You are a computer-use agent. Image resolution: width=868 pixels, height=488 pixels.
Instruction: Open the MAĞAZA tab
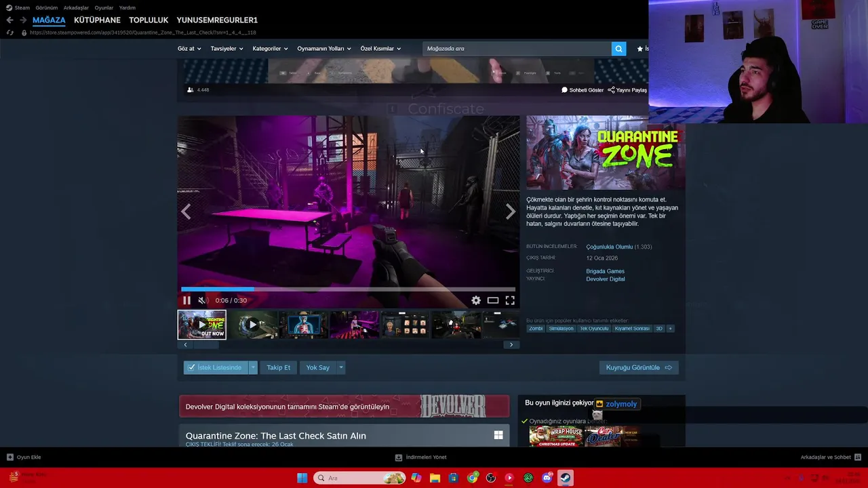pyautogui.click(x=49, y=20)
